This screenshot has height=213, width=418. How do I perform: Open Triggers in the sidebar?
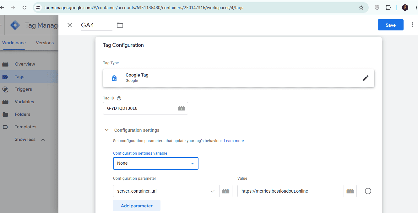pyautogui.click(x=23, y=89)
